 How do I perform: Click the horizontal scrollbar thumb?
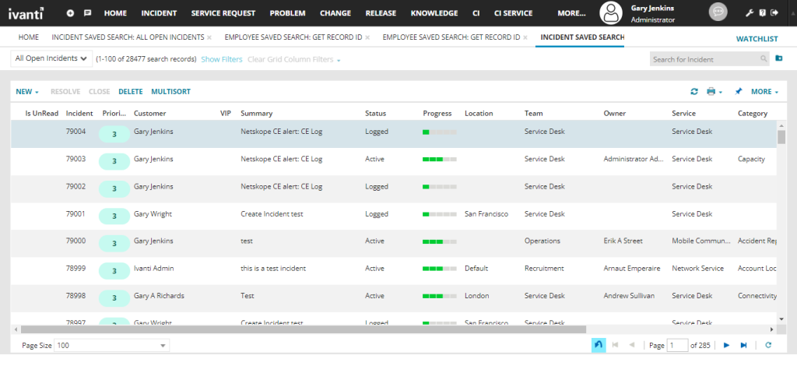click(x=304, y=329)
